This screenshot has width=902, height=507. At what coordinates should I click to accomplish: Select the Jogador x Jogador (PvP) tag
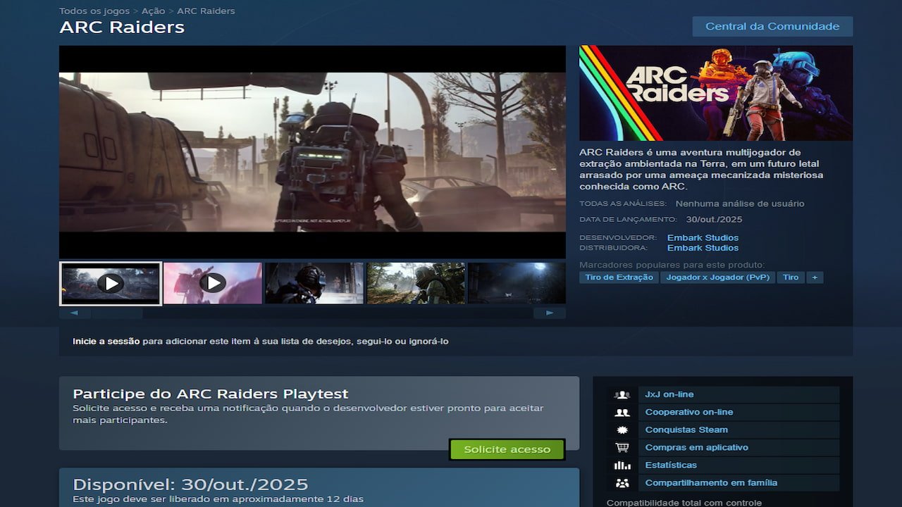pyautogui.click(x=717, y=277)
